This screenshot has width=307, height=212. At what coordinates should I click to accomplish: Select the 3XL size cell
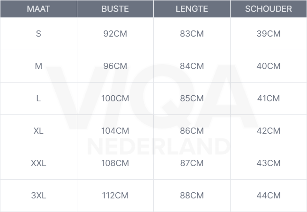(38, 196)
